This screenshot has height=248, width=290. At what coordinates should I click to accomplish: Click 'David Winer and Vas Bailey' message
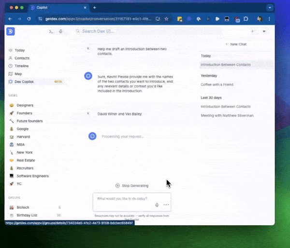click(119, 114)
